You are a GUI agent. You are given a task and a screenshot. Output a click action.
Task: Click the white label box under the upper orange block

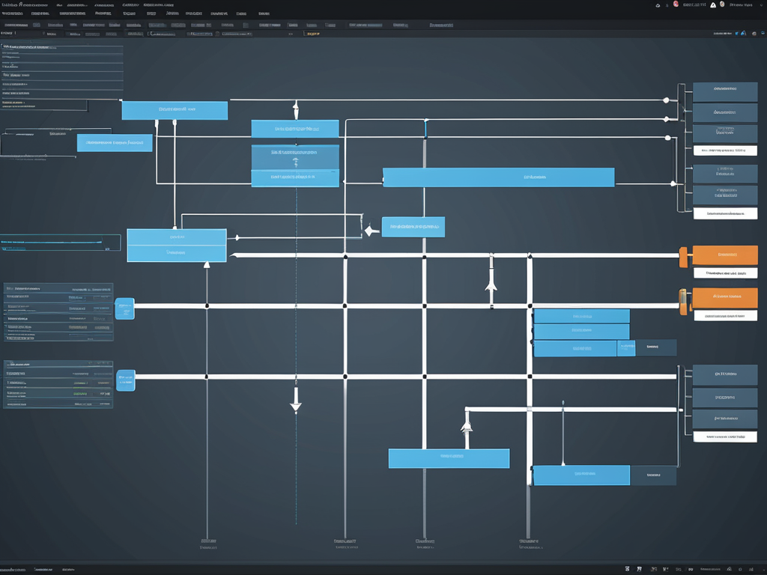[x=725, y=273]
